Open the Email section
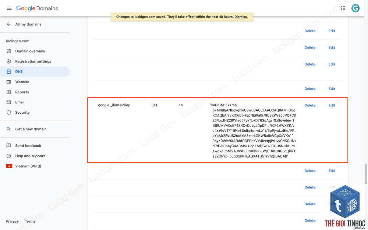This screenshot has width=368, height=230. (20, 102)
